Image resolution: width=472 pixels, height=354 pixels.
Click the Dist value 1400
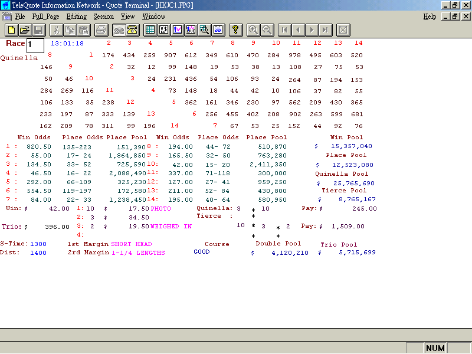[x=38, y=253]
